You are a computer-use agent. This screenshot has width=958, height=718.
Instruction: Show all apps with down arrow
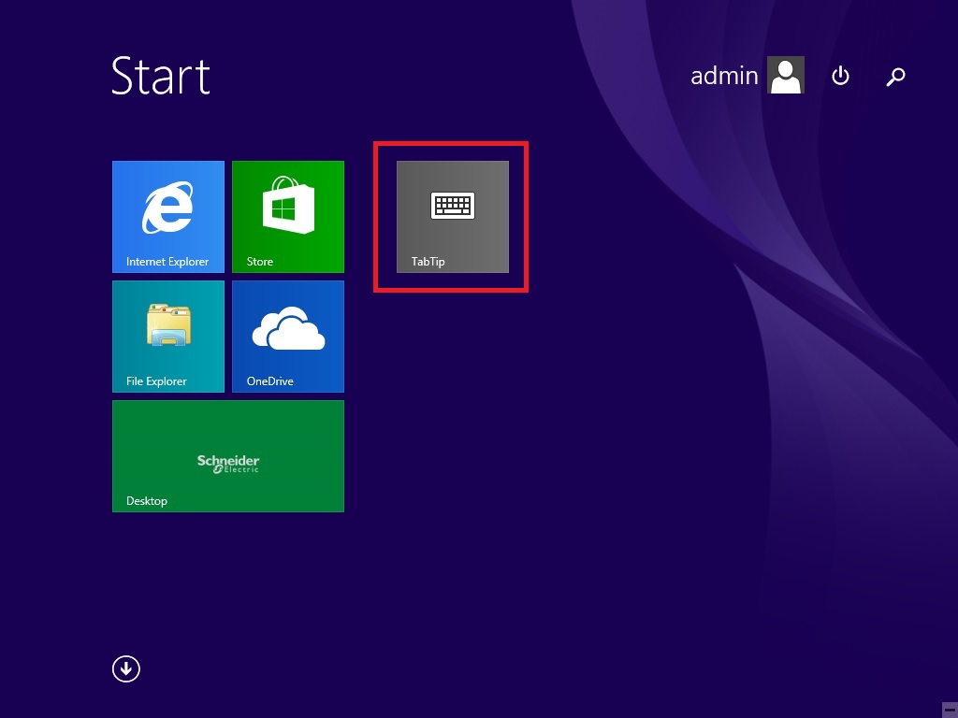(x=126, y=669)
